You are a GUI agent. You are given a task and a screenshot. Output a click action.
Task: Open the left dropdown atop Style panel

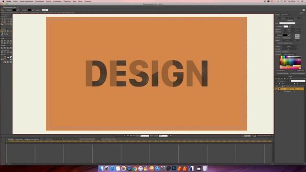click(284, 18)
